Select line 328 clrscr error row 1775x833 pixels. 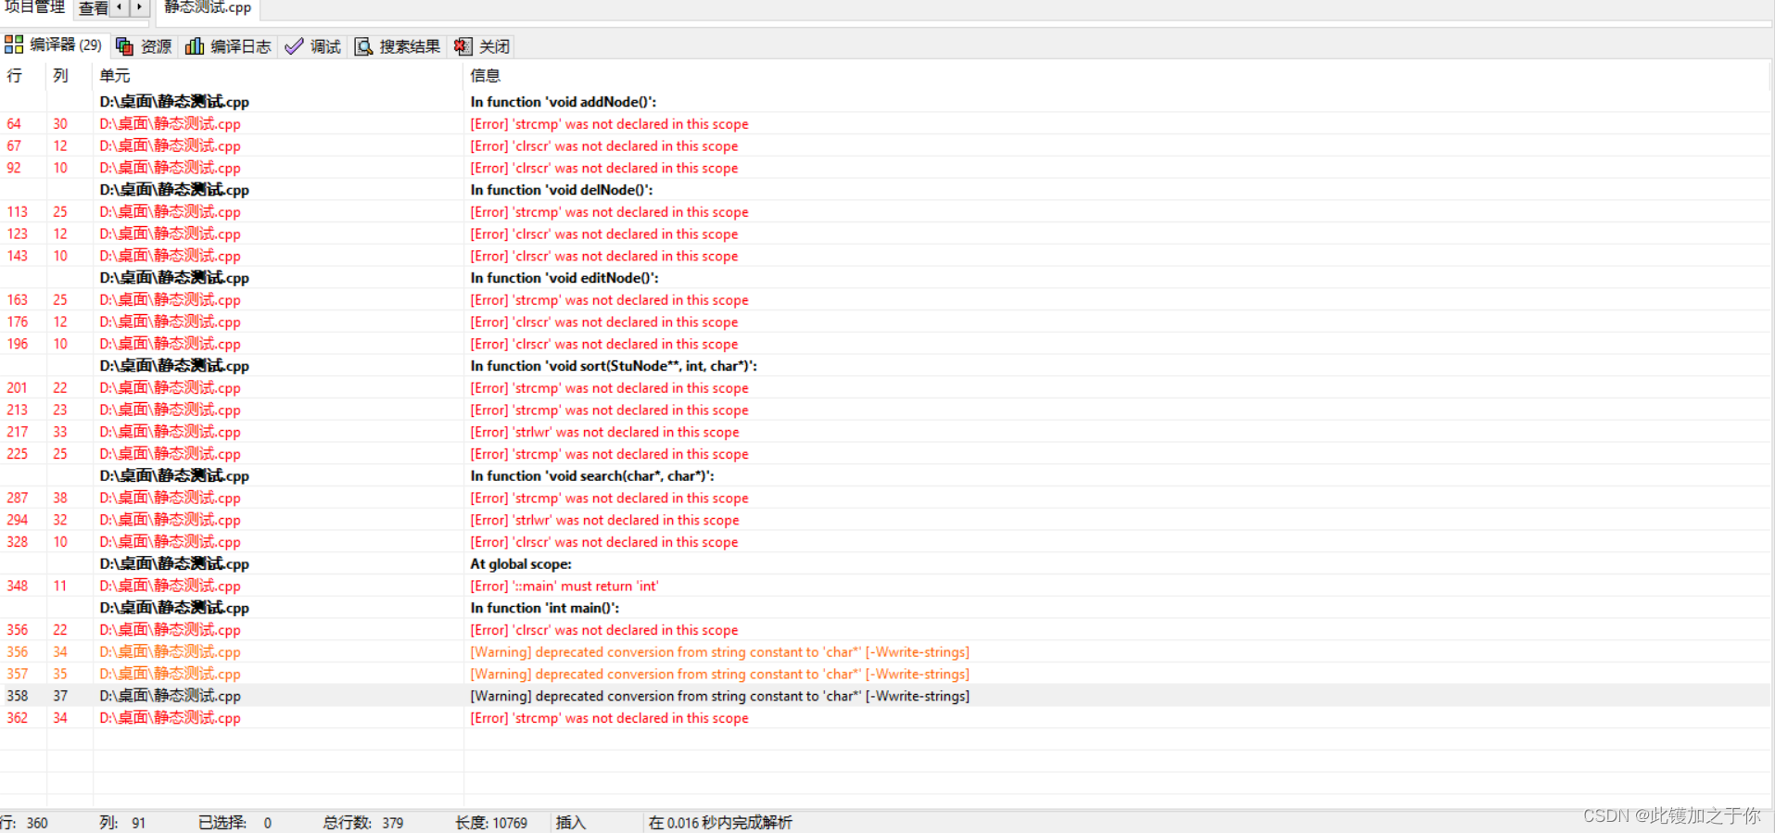click(885, 542)
